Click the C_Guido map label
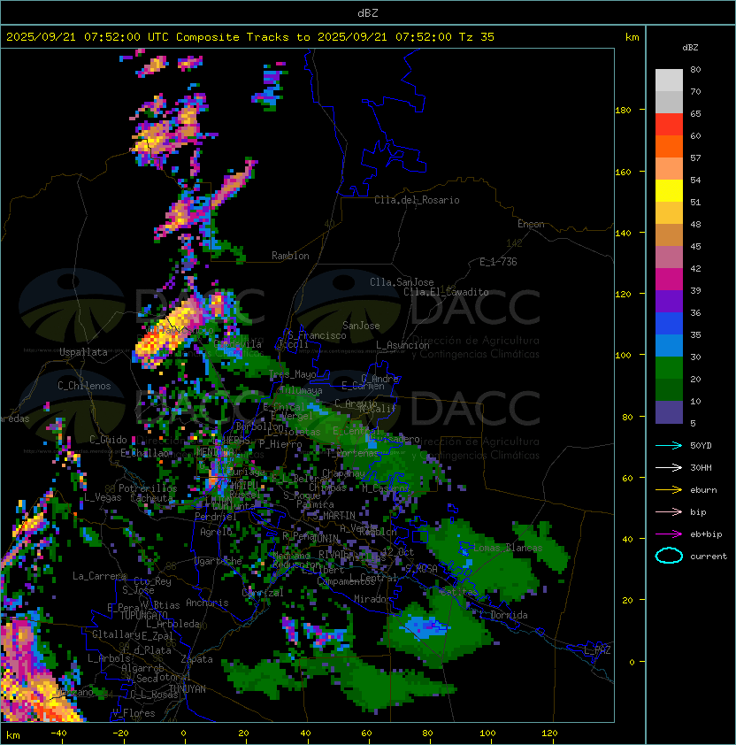 coord(108,440)
